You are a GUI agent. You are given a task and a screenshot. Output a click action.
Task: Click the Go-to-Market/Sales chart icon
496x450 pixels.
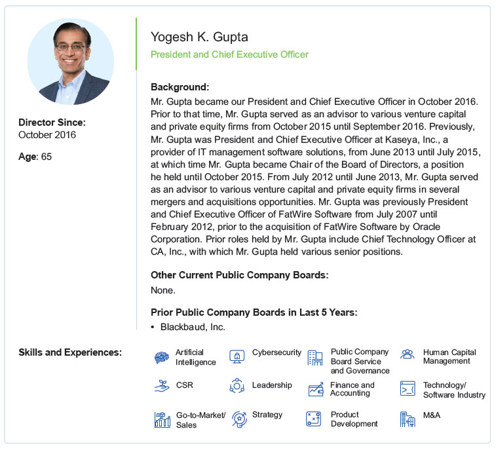pyautogui.click(x=162, y=419)
